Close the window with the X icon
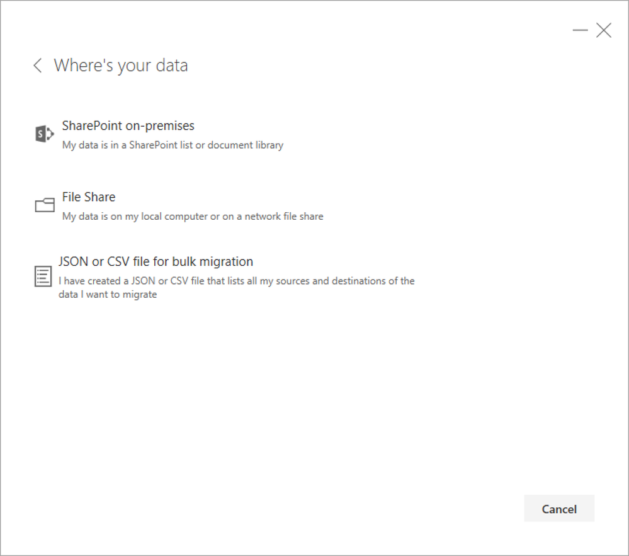The width and height of the screenshot is (629, 556). tap(604, 30)
